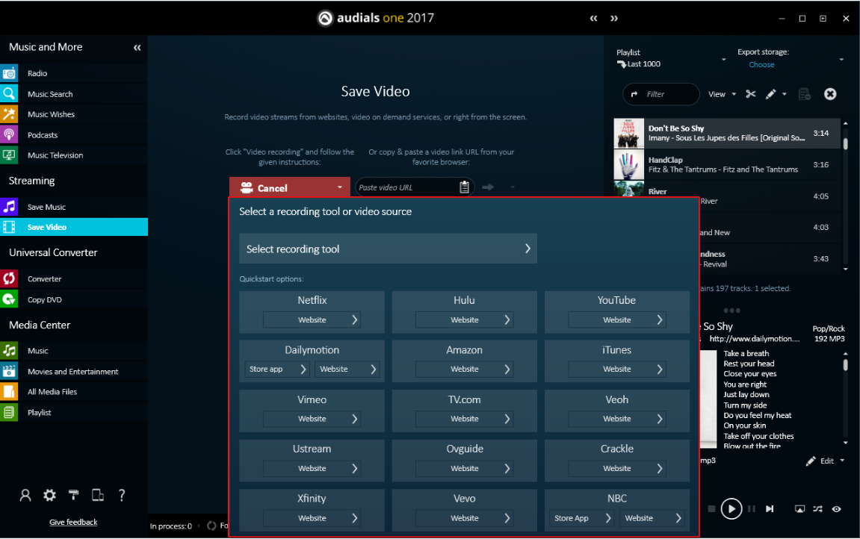Navigate back with the top double-left arrow
This screenshot has width=860, height=539.
click(x=593, y=18)
